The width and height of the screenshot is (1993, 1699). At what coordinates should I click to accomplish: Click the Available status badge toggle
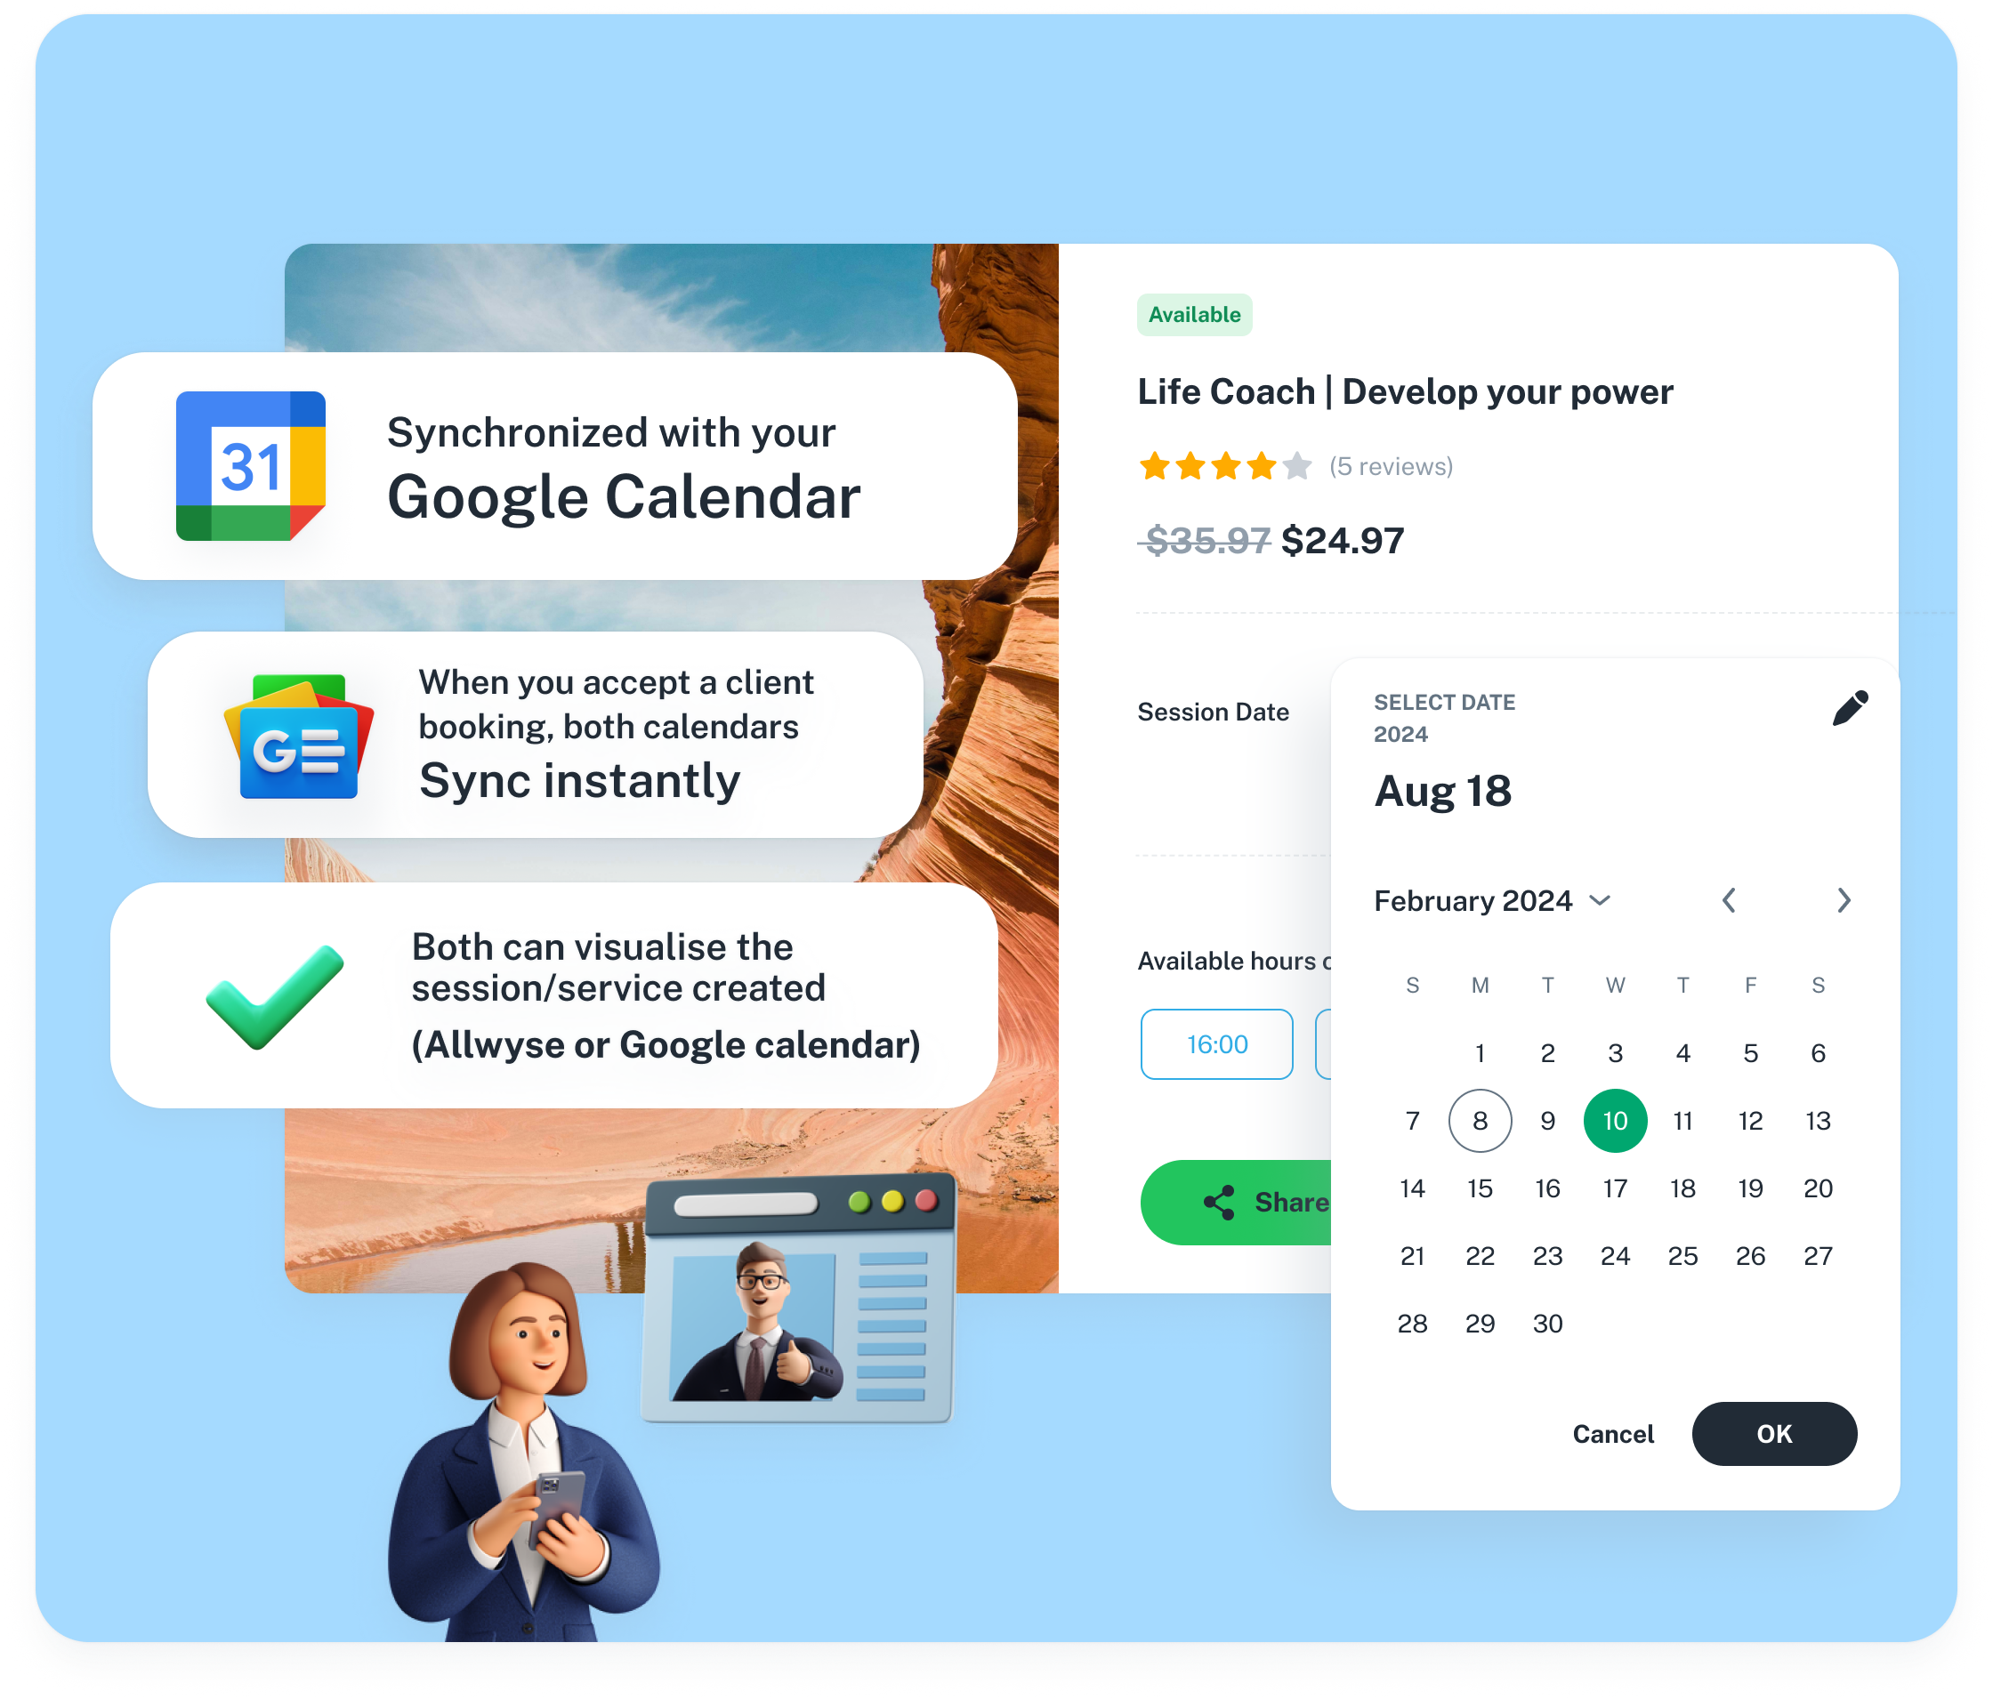[1196, 315]
